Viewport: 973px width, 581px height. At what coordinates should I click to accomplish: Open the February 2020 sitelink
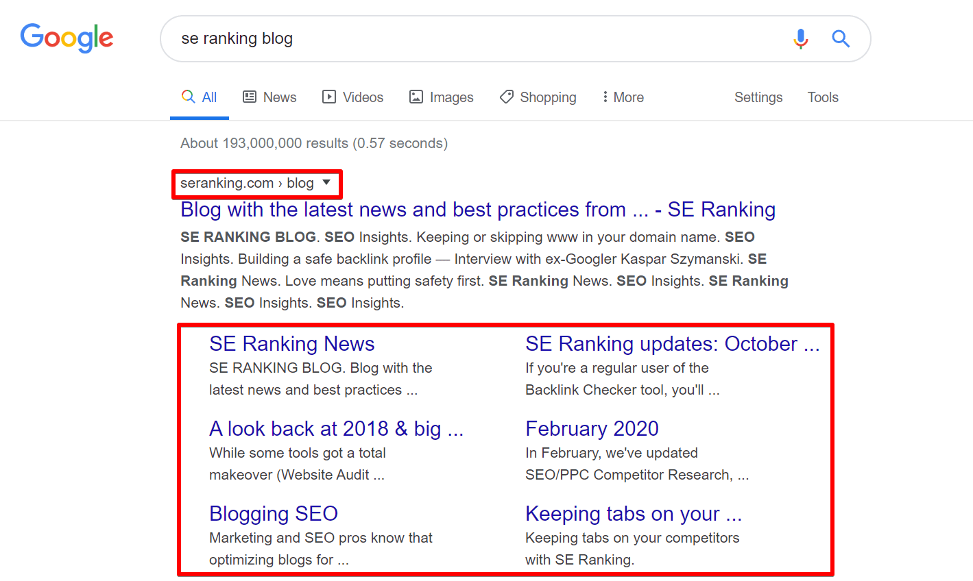pyautogui.click(x=592, y=428)
